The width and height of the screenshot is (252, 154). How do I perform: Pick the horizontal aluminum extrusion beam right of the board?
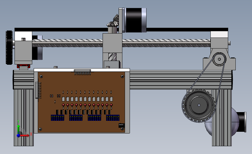[x=181, y=80]
